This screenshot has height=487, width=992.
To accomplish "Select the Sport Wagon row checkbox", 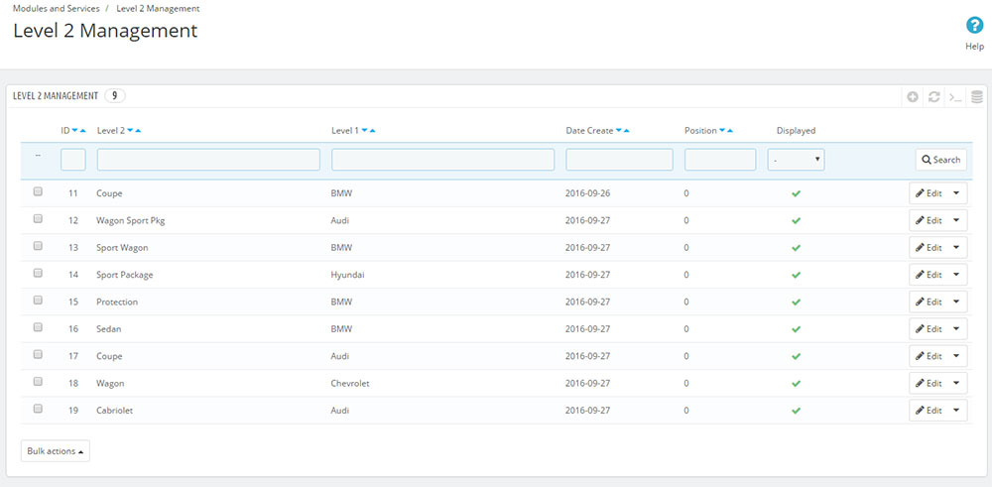I will coord(38,245).
